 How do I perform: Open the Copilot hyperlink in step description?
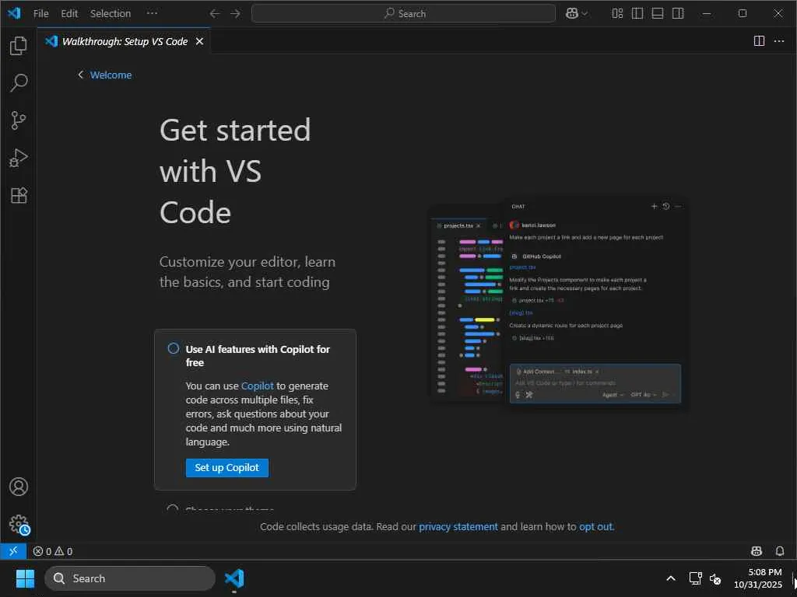tap(257, 386)
